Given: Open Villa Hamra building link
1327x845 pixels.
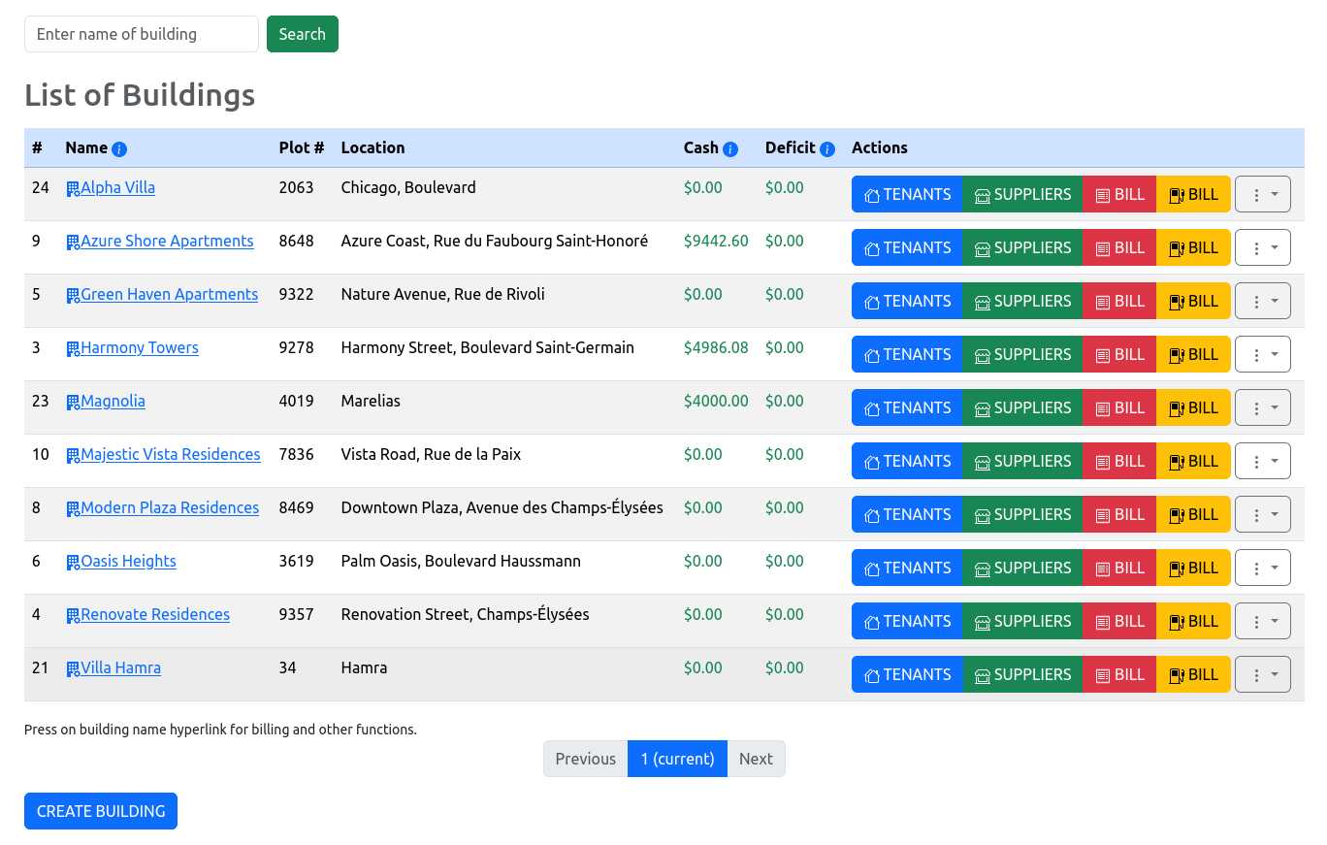Looking at the screenshot, I should [x=120, y=667].
